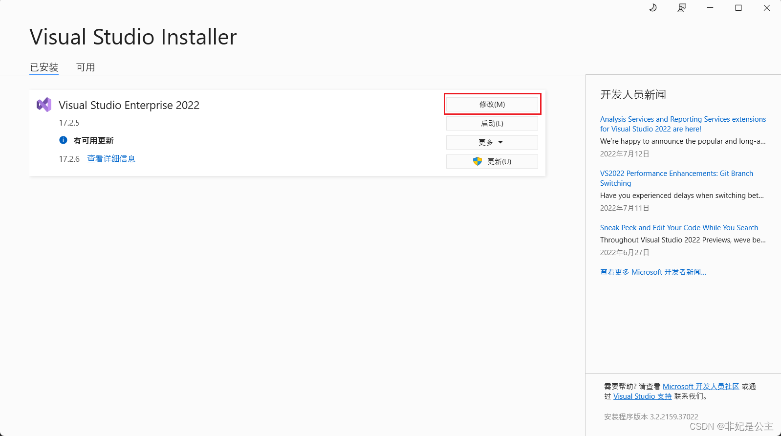Click the 安装程序版本 3.2.2159.37022 text

(651, 417)
